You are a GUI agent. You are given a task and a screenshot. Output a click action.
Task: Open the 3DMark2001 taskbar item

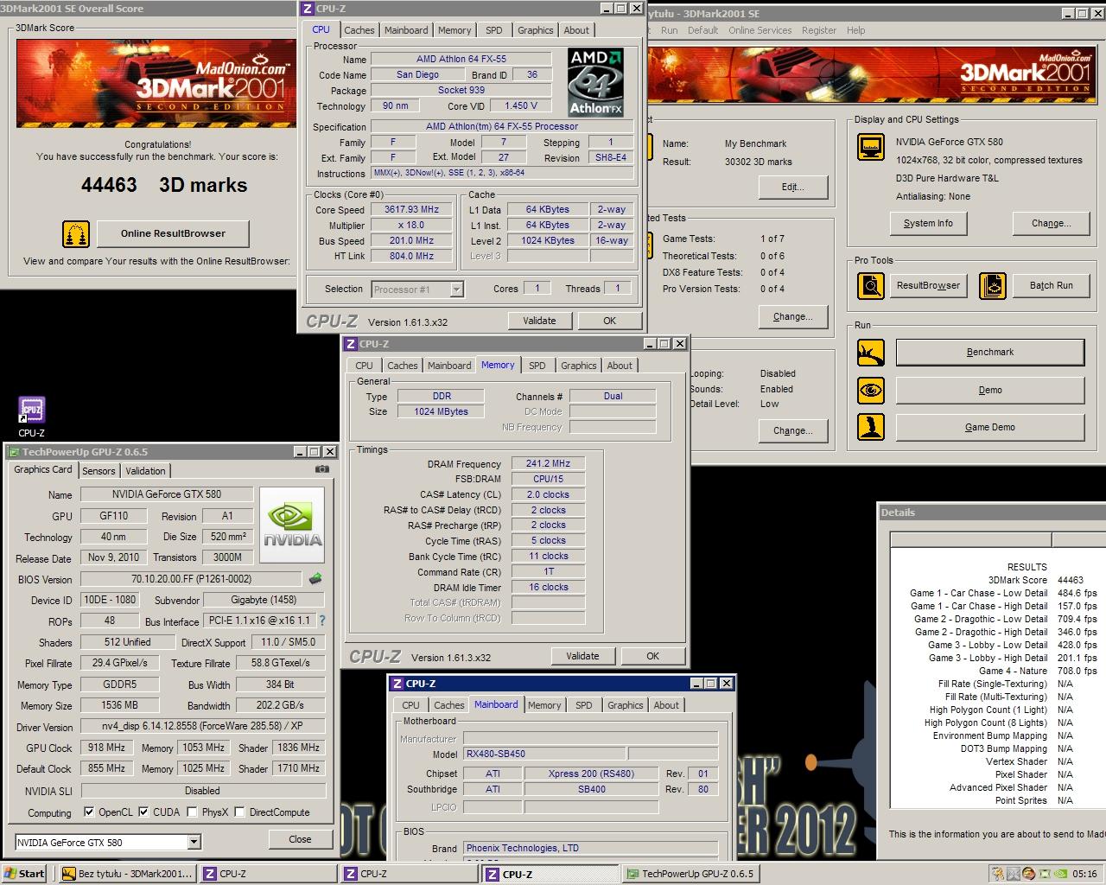(x=127, y=874)
